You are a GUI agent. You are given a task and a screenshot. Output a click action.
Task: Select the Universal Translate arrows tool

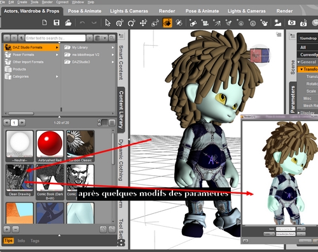[x=143, y=23]
